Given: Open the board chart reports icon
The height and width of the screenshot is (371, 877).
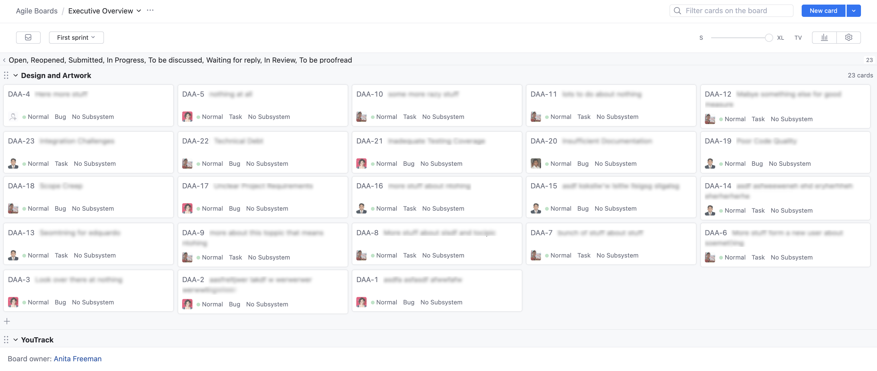Looking at the screenshot, I should click(x=824, y=37).
